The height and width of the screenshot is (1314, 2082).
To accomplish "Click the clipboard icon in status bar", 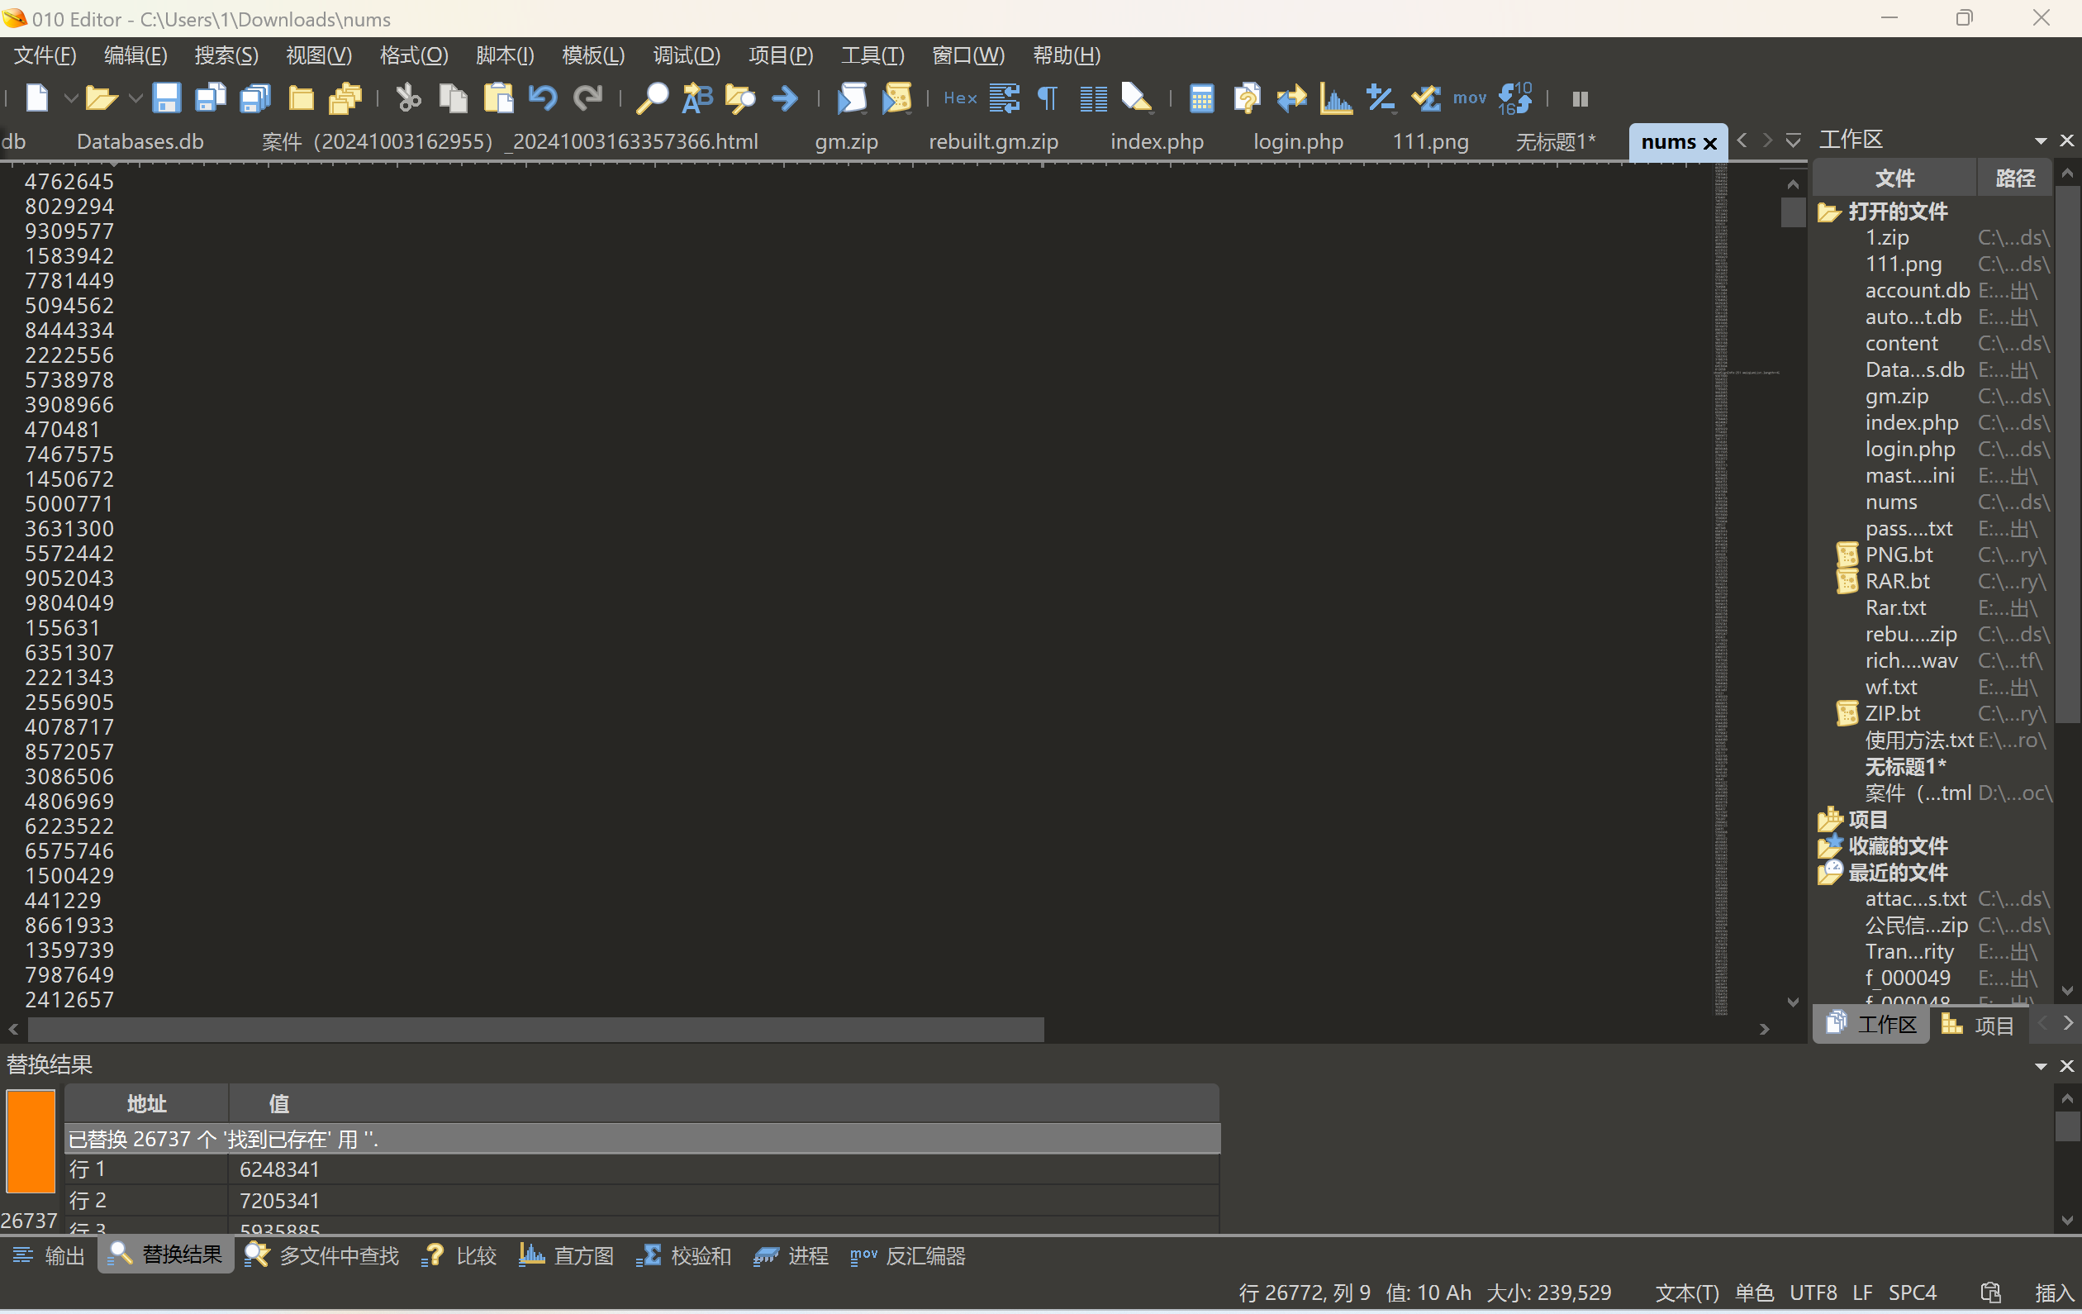I will (1990, 1293).
